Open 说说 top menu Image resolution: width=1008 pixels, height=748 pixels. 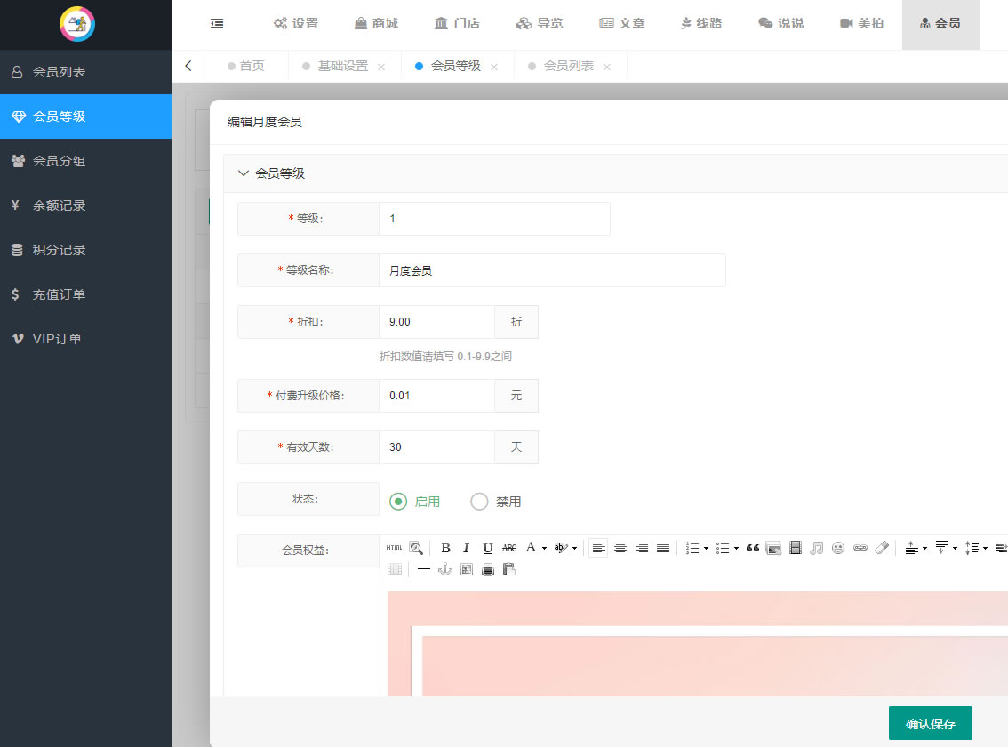pyautogui.click(x=781, y=24)
